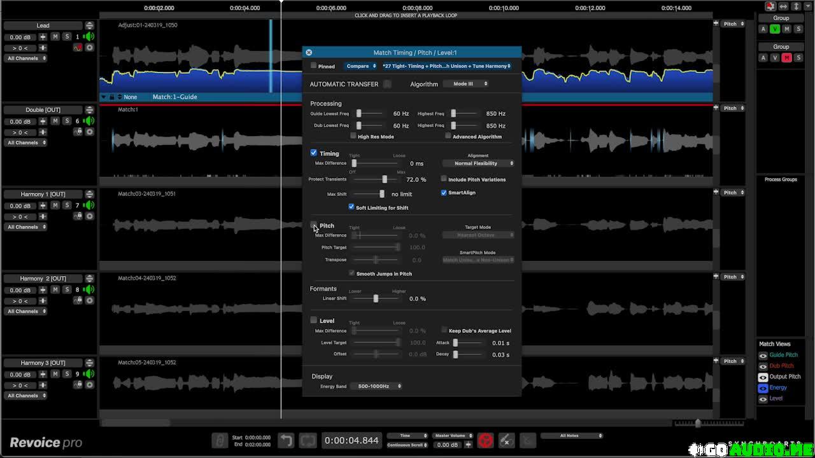Click the first Group name button
Screen dimensions: 815x458
[781, 18]
